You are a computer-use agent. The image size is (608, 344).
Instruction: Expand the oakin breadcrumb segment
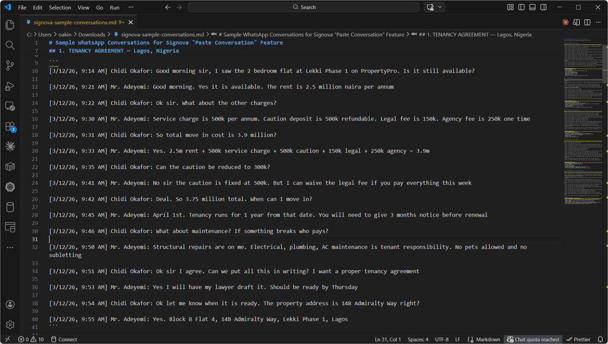64,34
